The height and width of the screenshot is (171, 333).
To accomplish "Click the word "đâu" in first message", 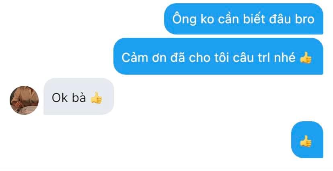I will tap(280, 19).
